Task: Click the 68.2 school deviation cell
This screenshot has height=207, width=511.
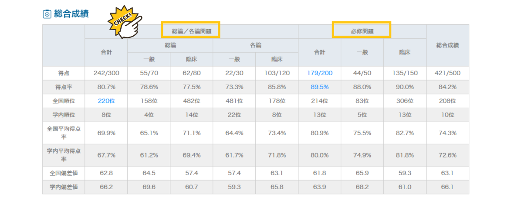Action: click(362, 187)
